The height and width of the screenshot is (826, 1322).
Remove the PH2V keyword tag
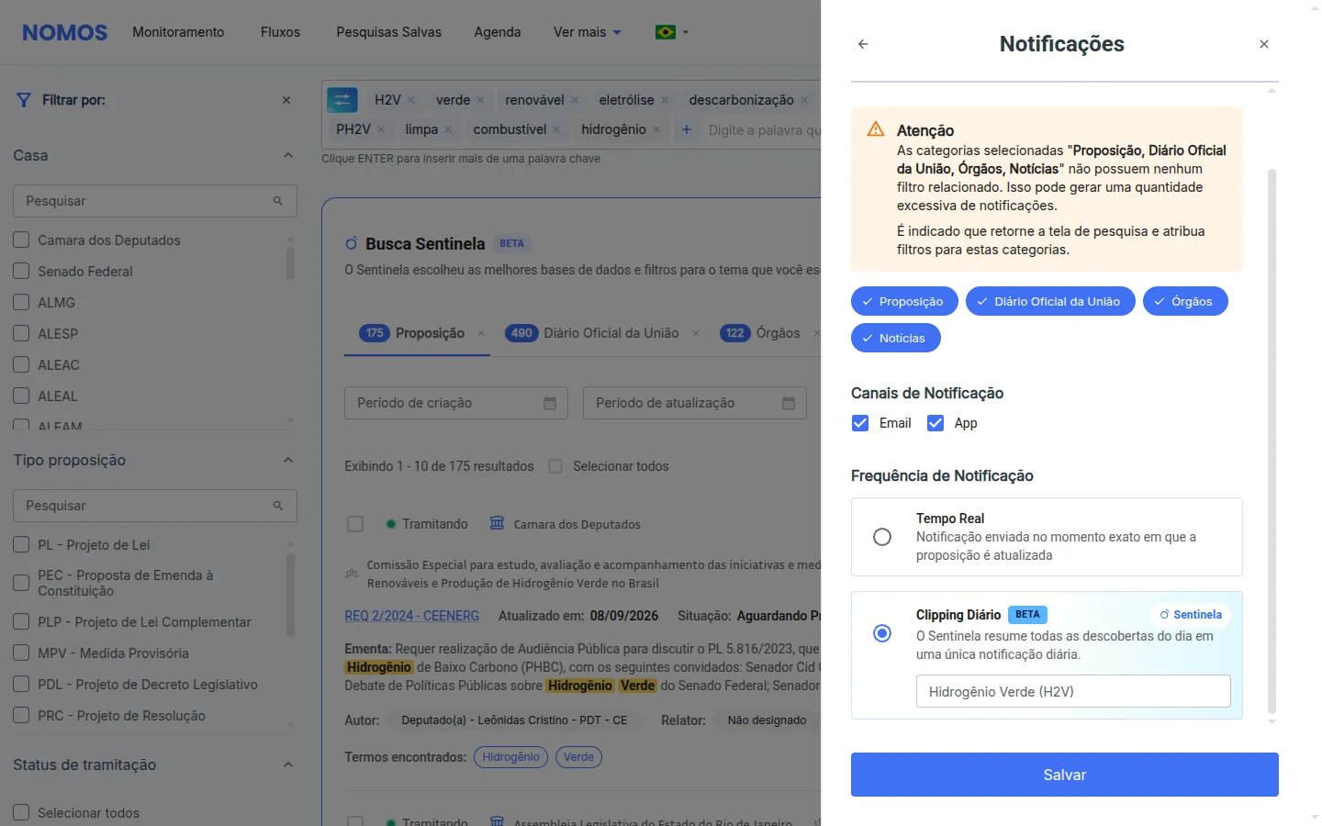[x=381, y=129]
